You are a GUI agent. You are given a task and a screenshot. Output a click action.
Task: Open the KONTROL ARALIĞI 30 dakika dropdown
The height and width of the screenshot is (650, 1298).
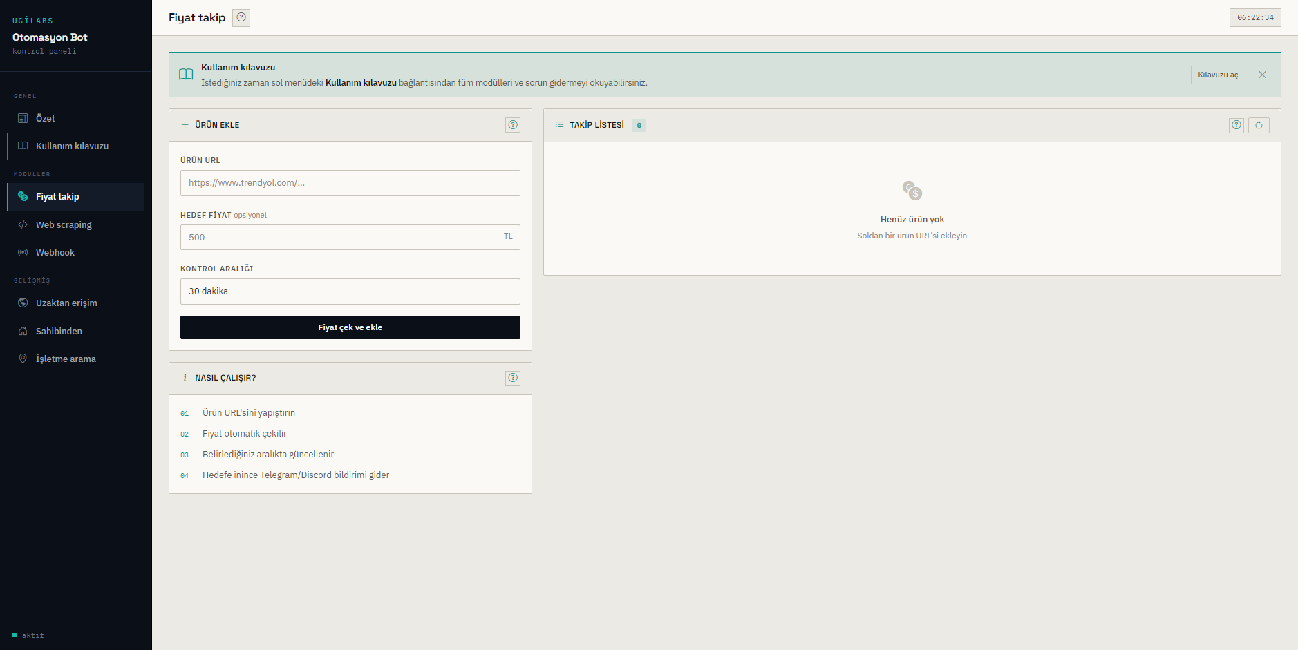click(x=350, y=291)
